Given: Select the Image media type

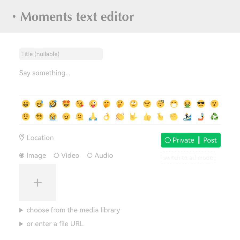Looking at the screenshot, I should (x=22, y=155).
